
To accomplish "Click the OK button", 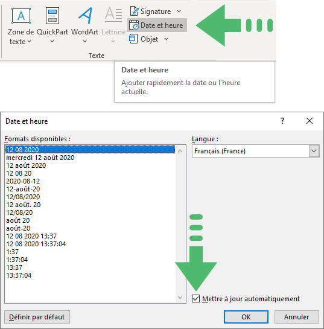I will point(246,317).
